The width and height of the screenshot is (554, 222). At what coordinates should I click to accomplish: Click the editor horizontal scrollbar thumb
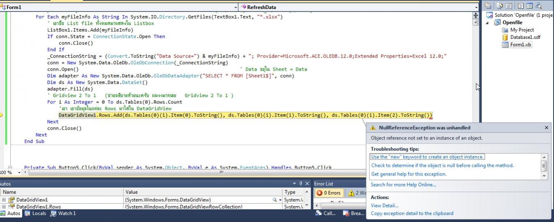click(222, 173)
